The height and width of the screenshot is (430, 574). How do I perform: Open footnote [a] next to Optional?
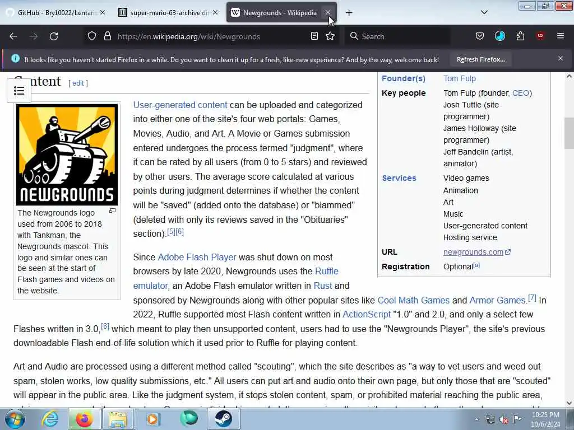point(476,265)
